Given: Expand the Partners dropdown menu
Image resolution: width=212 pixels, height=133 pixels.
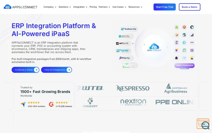Looking at the screenshot, I should [104, 7].
